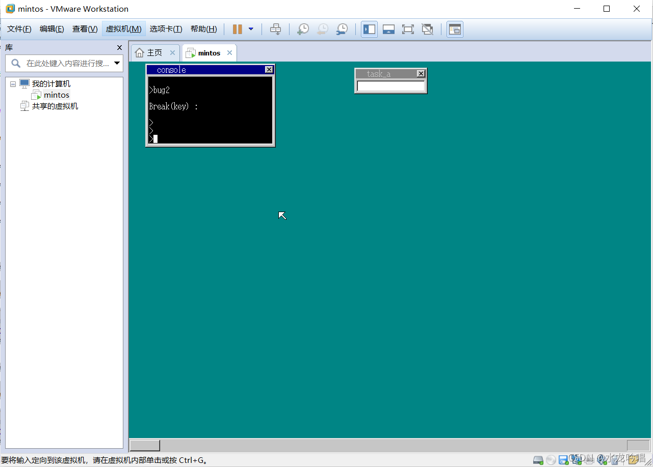653x467 pixels.
Task: Switch to Unity mode
Action: pyautogui.click(x=427, y=29)
